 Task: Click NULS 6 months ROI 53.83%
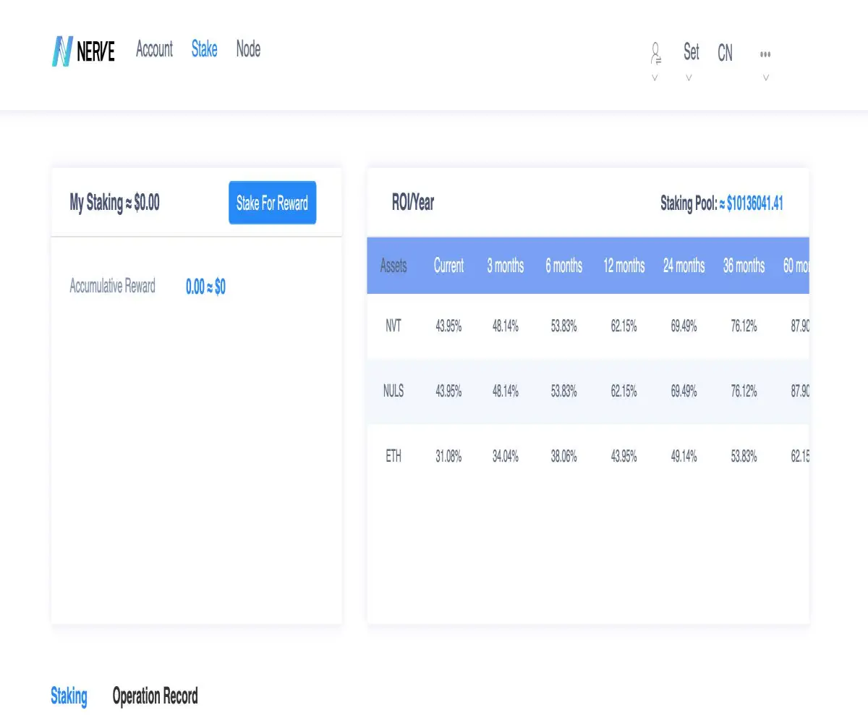[x=563, y=392]
